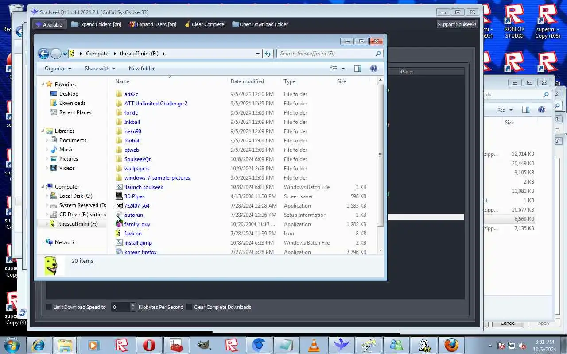Screen dimensions: 567x354
Task: Open VLC media player from taskbar
Action: [x=314, y=345]
